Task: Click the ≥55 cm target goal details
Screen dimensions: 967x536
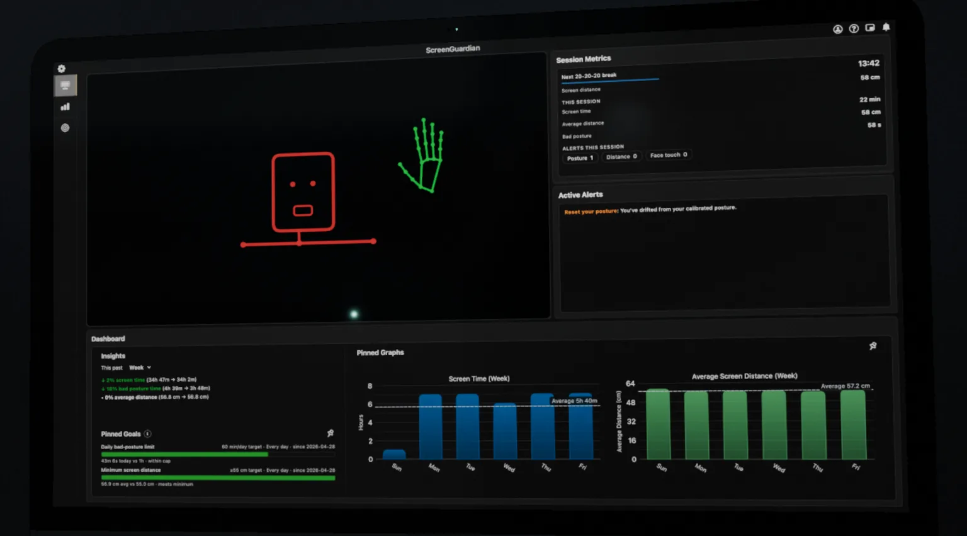Action: point(282,470)
